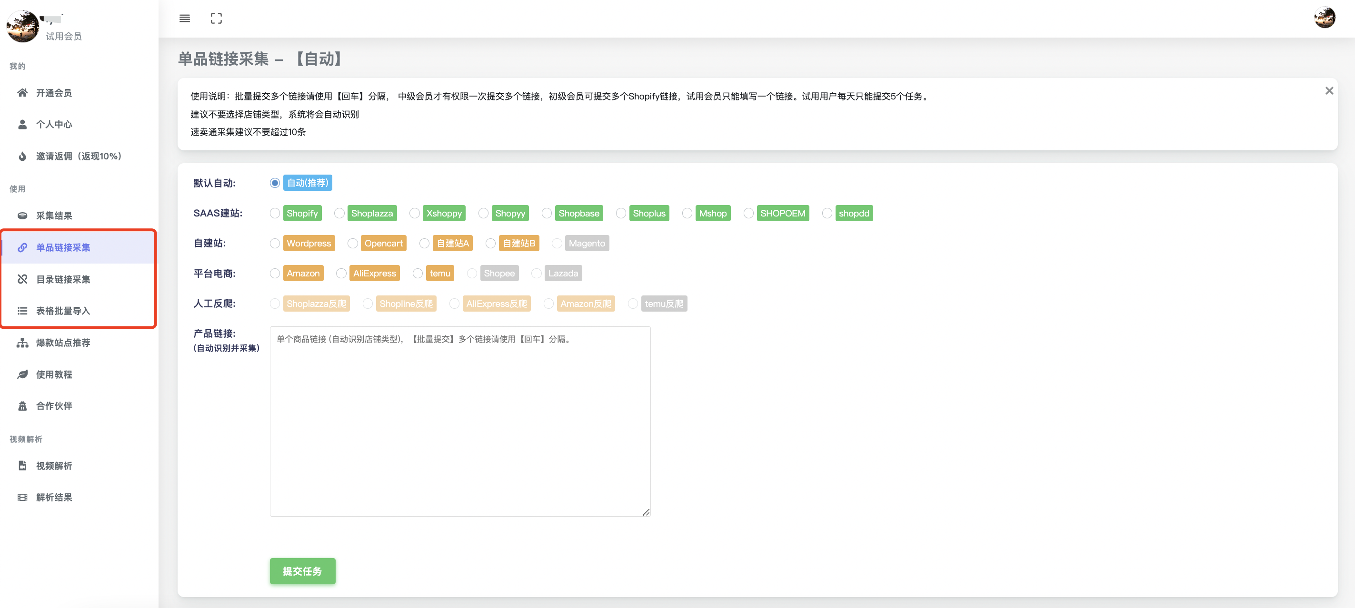Viewport: 1355px width, 608px height.
Task: Close the usage instructions notice
Action: [x=1329, y=91]
